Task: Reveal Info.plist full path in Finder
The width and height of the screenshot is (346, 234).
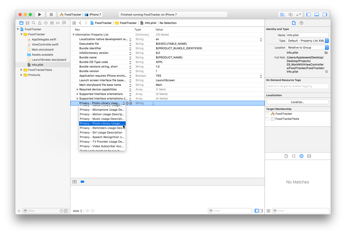Action: coord(327,72)
